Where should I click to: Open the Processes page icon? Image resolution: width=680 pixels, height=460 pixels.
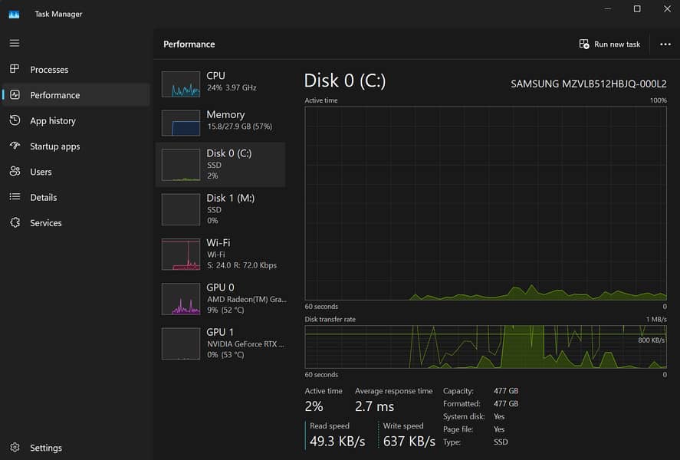[15, 70]
